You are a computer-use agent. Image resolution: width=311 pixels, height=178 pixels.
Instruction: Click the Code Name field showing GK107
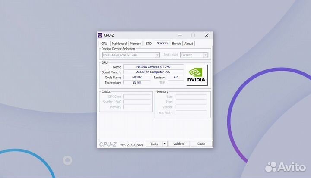coord(136,77)
